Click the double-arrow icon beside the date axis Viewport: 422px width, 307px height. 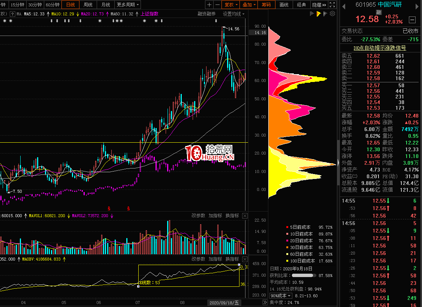[265, 303]
